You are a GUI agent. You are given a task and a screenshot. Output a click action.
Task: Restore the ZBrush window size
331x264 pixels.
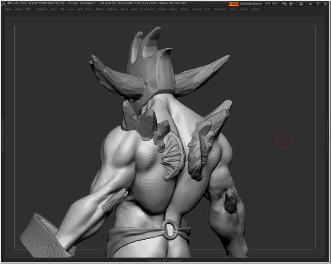coord(318,4)
